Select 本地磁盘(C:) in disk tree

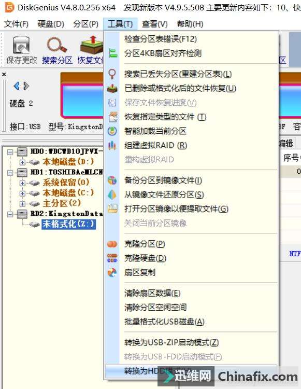(68, 193)
